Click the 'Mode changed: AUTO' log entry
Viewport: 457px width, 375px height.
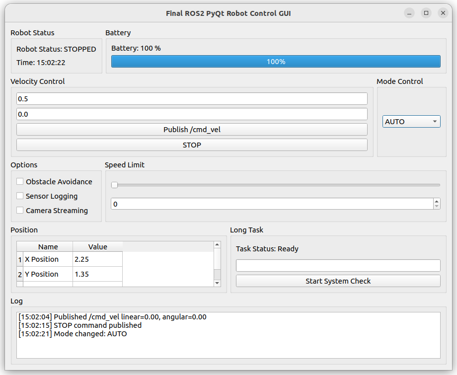point(73,334)
